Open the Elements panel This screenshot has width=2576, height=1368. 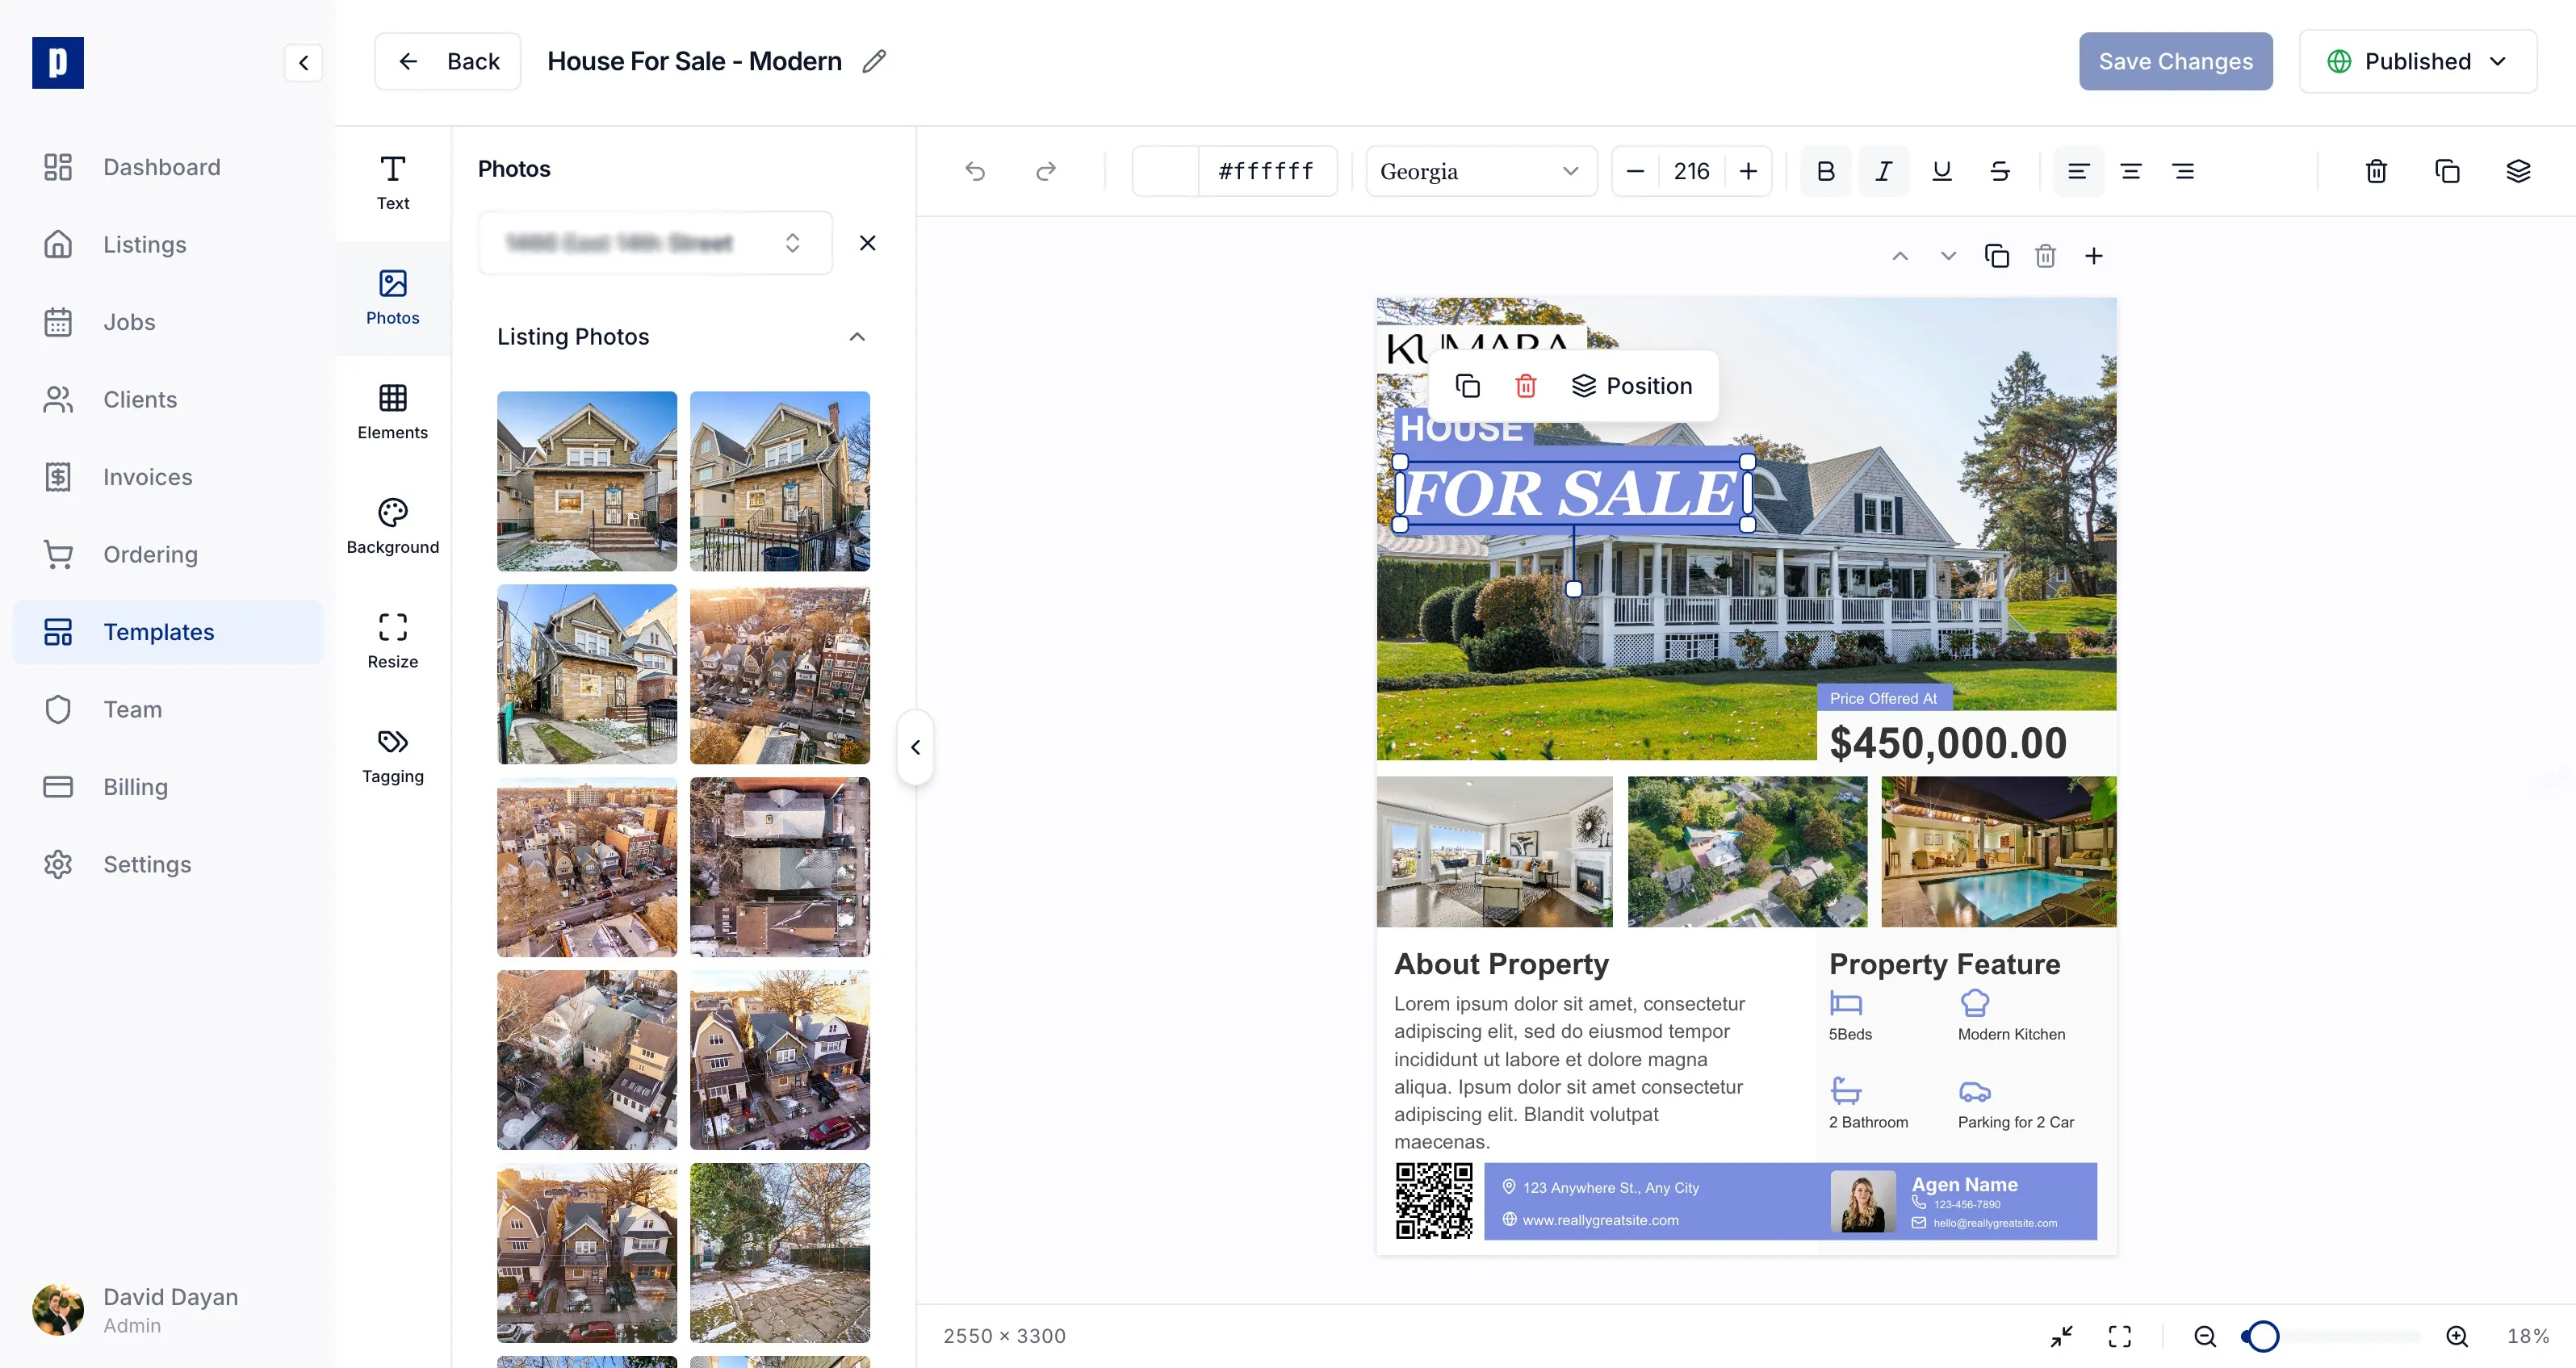392,410
